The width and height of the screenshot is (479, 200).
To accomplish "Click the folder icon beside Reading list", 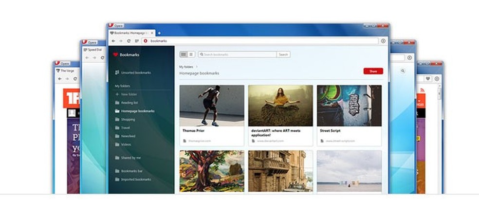I will [117, 103].
